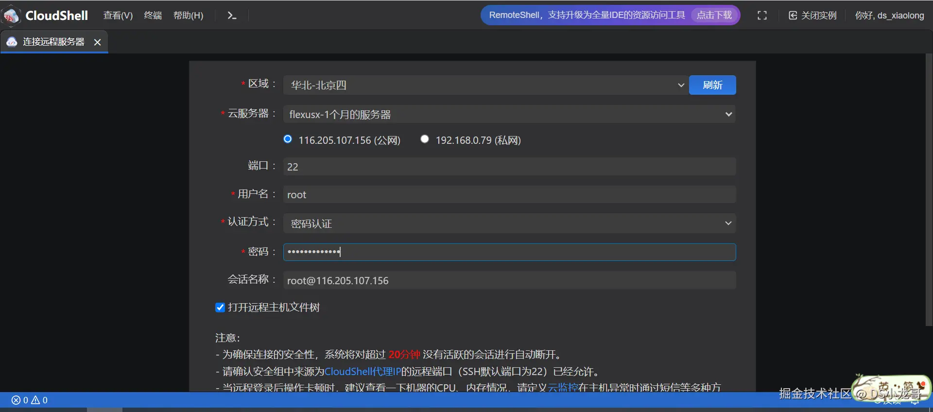
Task: Click the CloudShell logo icon
Action: pyautogui.click(x=11, y=16)
